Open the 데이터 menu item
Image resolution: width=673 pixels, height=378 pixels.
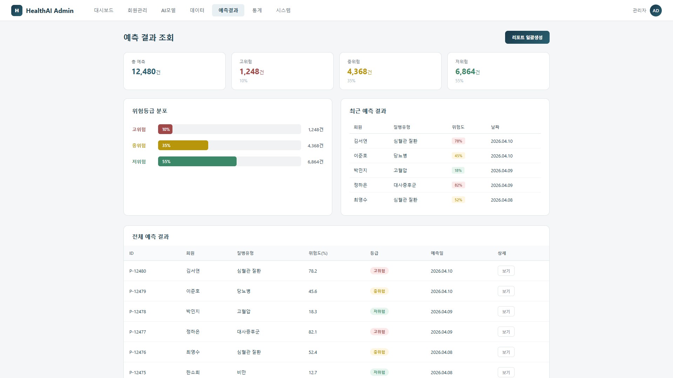tap(197, 10)
